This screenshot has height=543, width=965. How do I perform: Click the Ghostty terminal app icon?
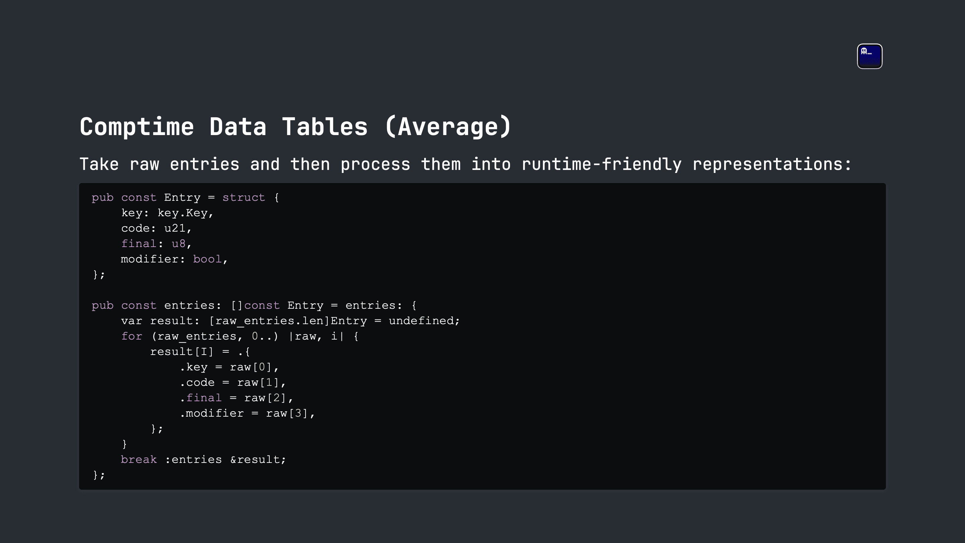tap(870, 56)
